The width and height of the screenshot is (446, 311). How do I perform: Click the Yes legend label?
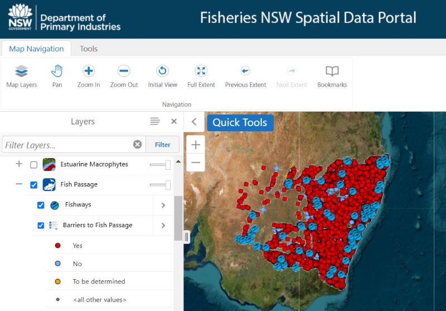77,246
